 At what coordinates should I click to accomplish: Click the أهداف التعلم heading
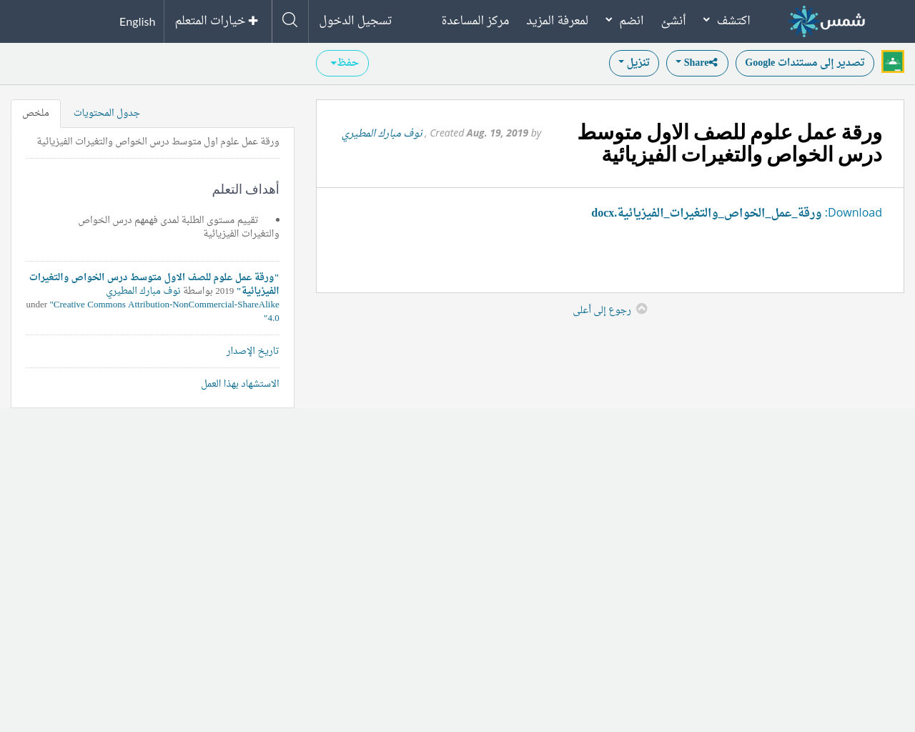pyautogui.click(x=246, y=189)
